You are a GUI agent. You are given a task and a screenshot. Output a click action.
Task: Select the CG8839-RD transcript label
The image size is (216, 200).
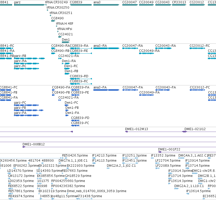click(x=79, y=76)
